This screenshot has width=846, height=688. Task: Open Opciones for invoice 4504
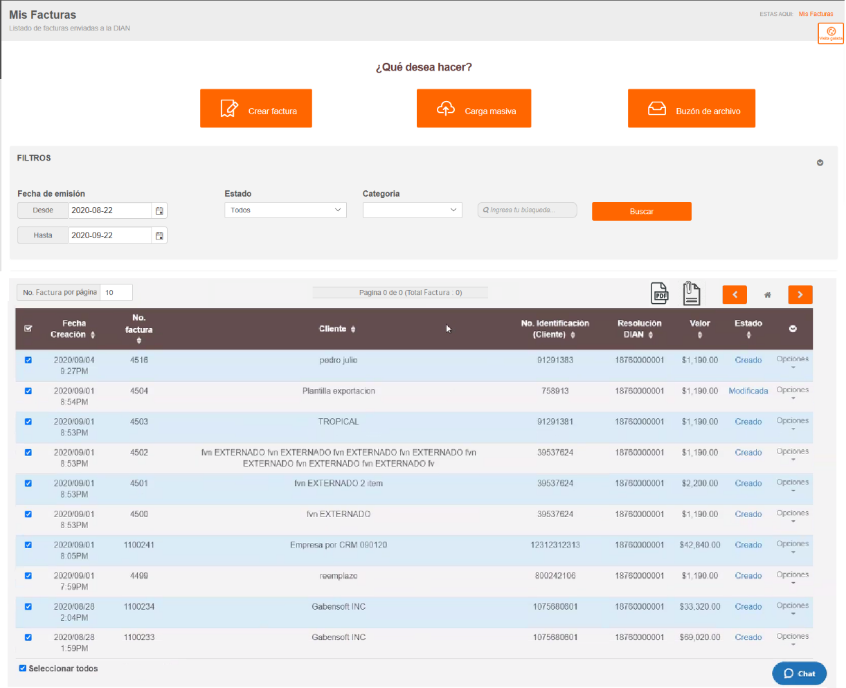793,393
